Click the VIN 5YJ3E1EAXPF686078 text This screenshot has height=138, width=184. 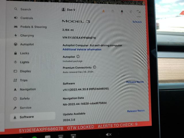[79, 38]
